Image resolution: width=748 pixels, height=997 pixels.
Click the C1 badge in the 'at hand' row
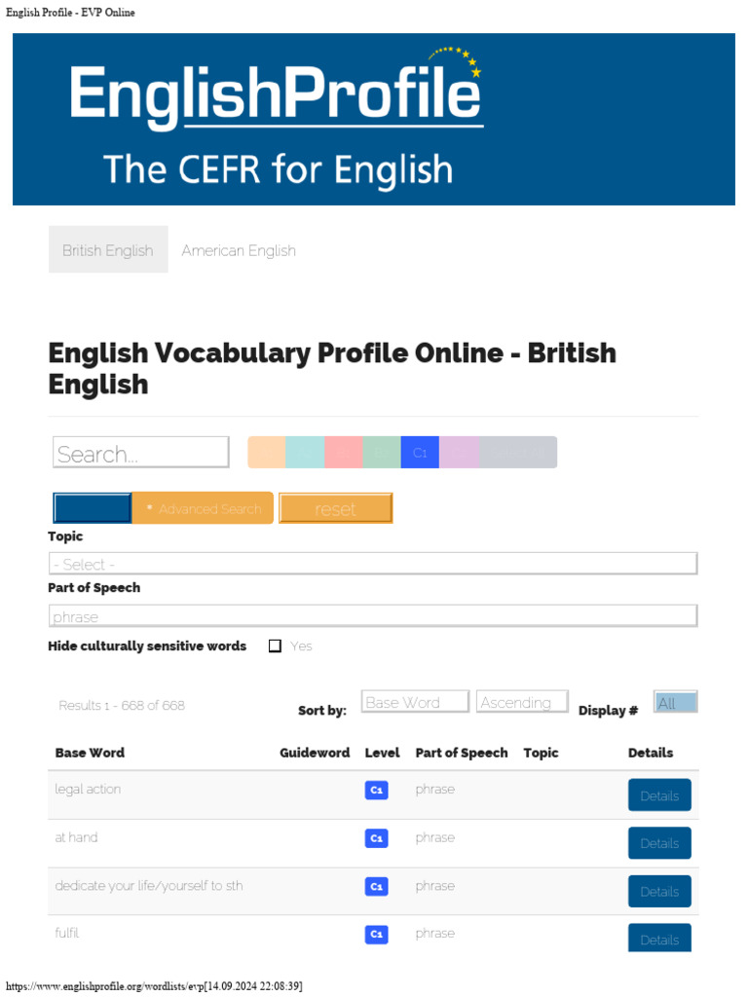376,838
